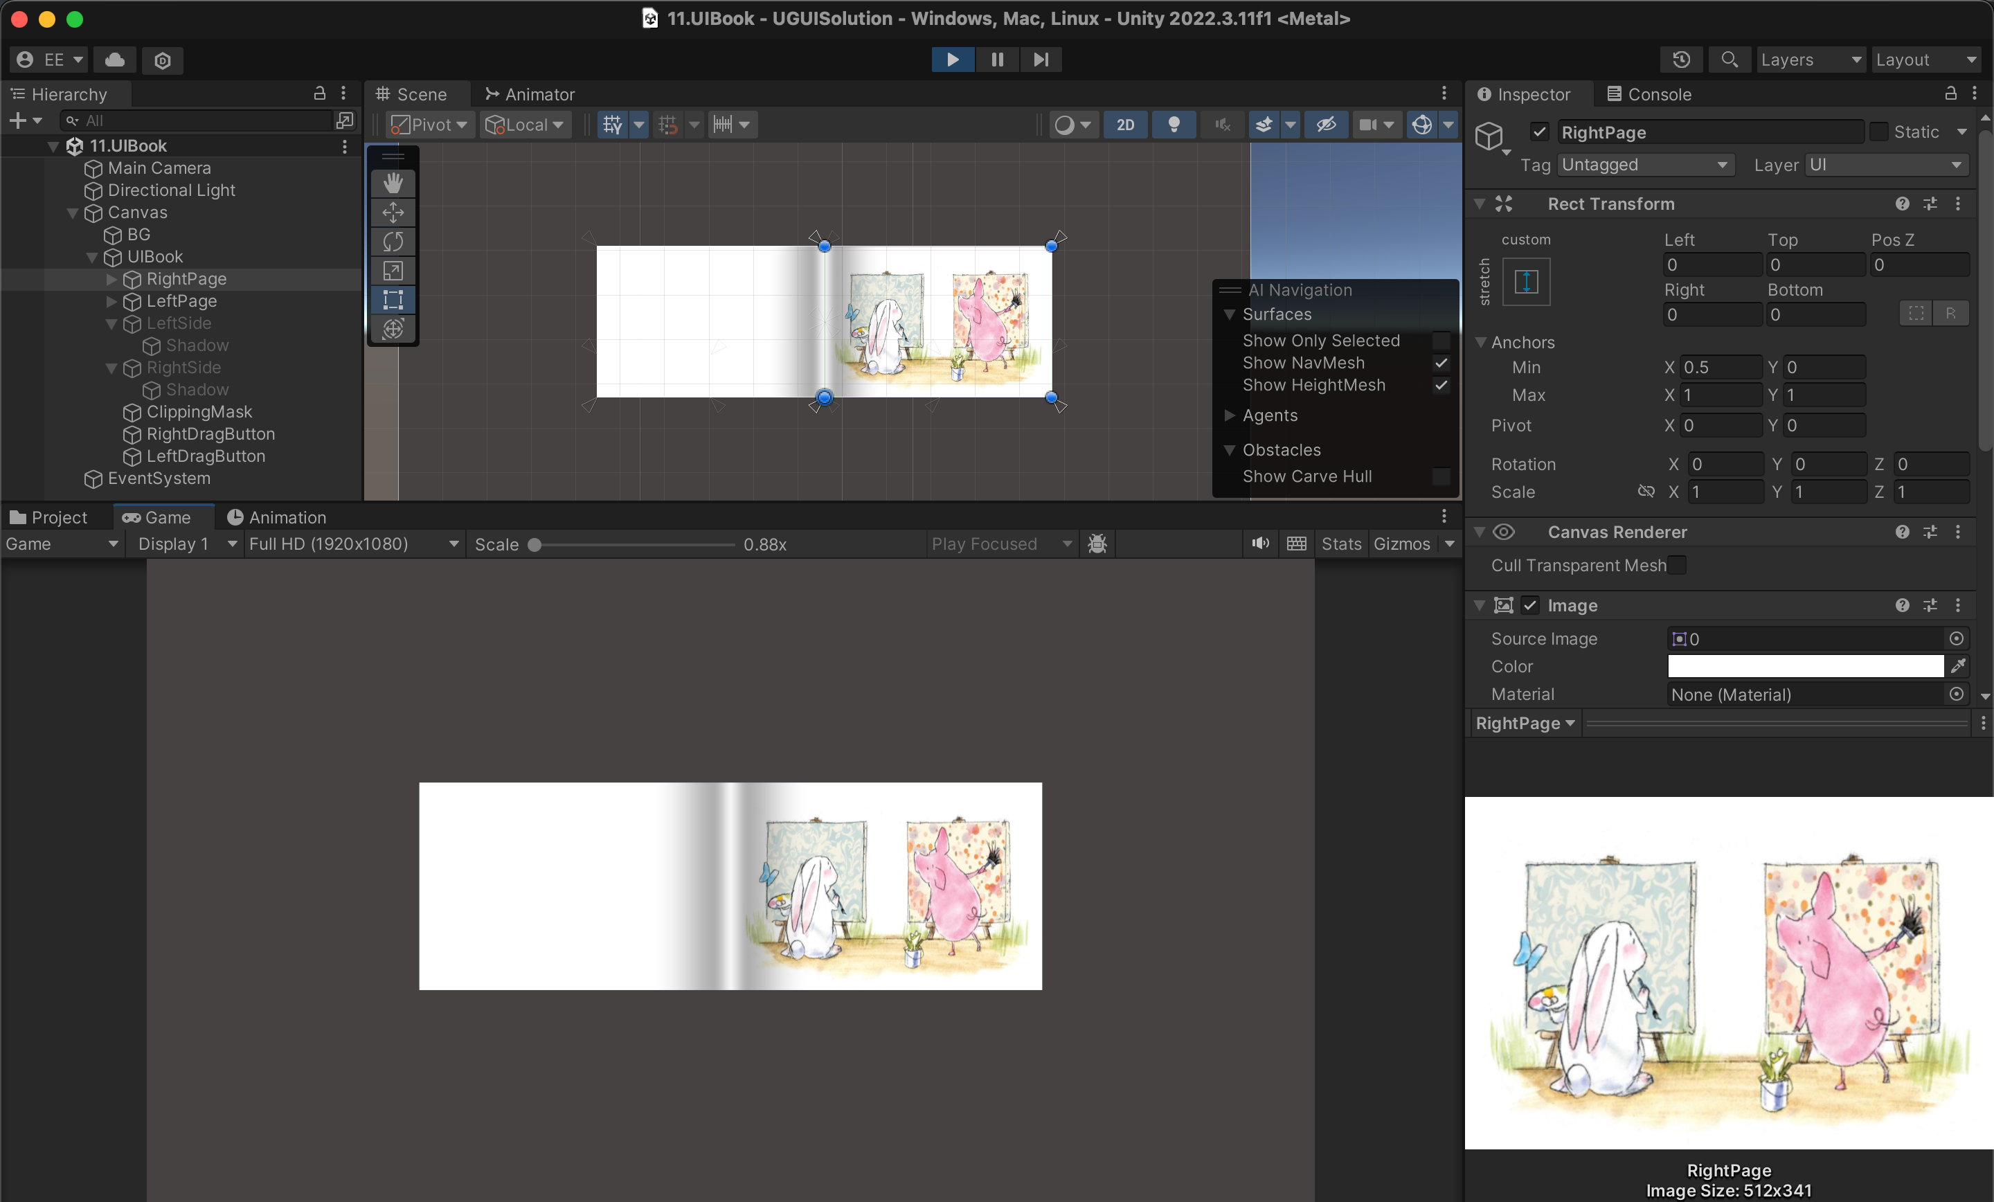Toggle scene effects icon

[x=1264, y=125]
